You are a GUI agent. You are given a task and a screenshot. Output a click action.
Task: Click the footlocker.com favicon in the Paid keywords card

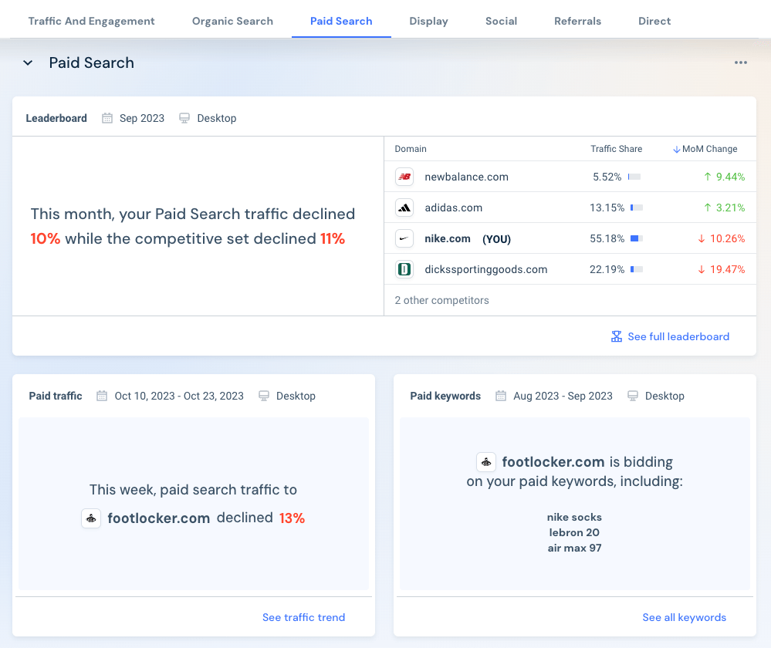486,461
